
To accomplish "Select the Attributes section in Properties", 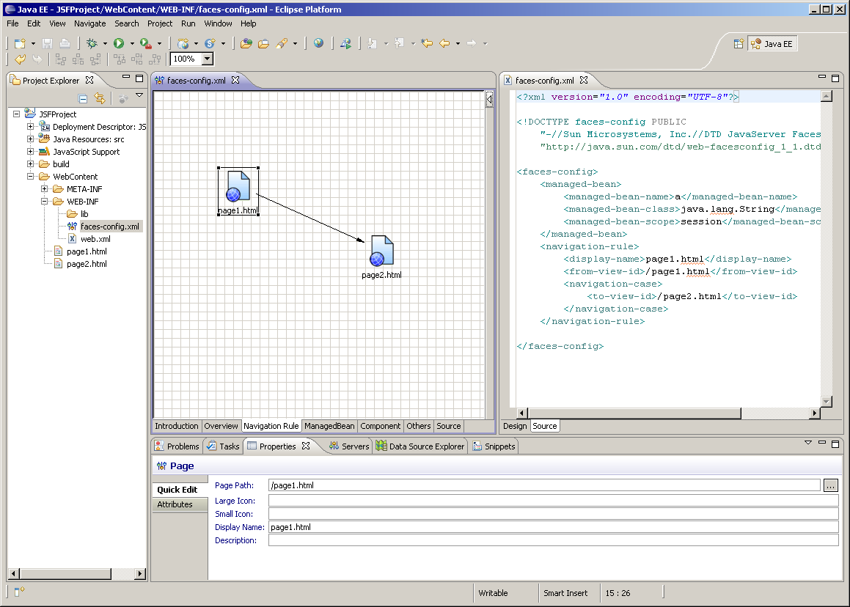I will 175,504.
